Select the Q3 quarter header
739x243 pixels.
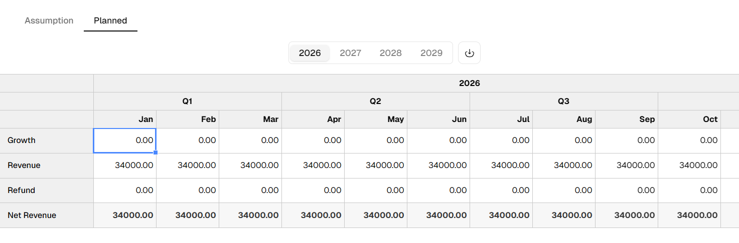point(564,101)
